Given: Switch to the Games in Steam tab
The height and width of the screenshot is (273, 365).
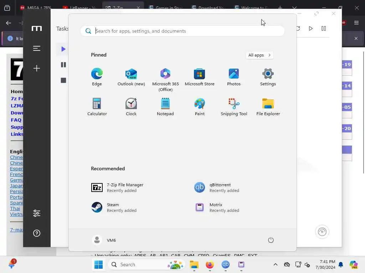Looking at the screenshot, I should tap(166, 7).
